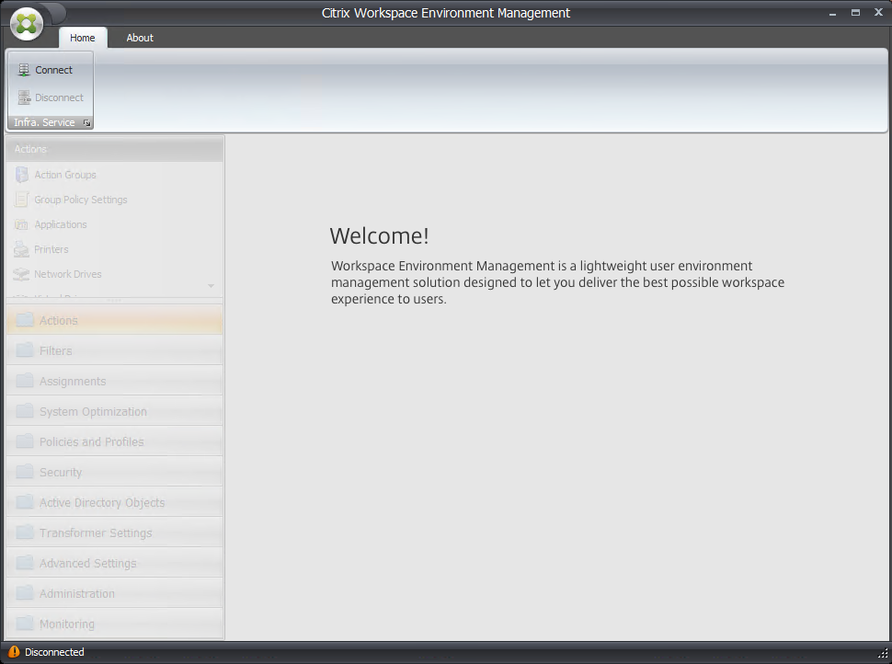Click the down chevron below Network Drives
This screenshot has height=664, width=892.
point(209,286)
